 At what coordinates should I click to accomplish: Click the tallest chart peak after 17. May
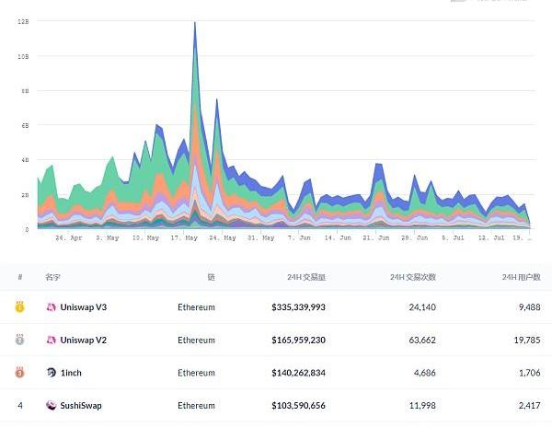coord(195,23)
